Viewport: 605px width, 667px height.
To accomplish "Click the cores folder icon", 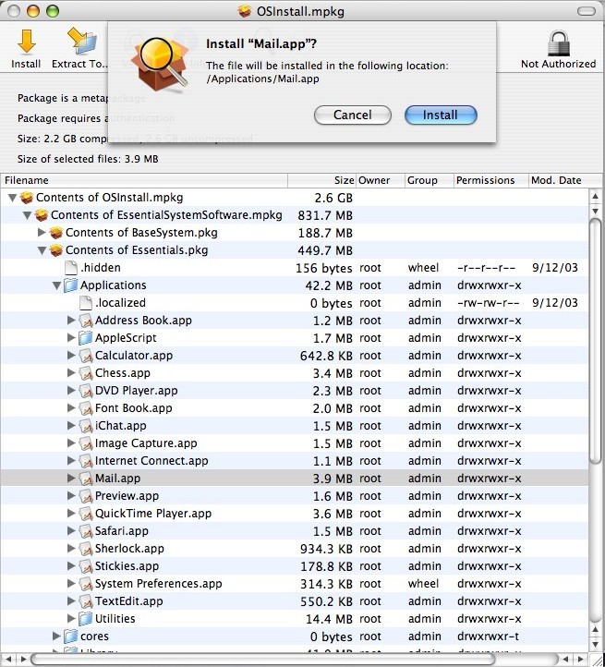I will click(70, 637).
